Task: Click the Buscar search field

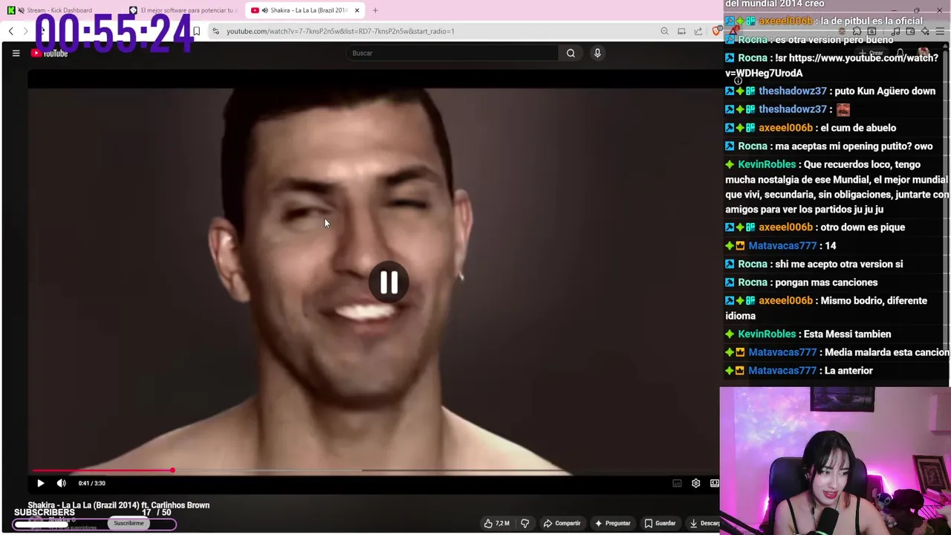Action: pos(452,53)
